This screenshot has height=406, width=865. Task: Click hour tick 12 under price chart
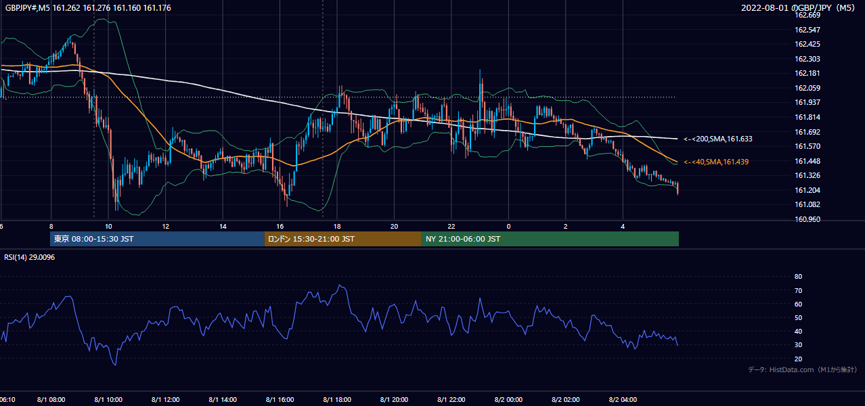click(165, 226)
